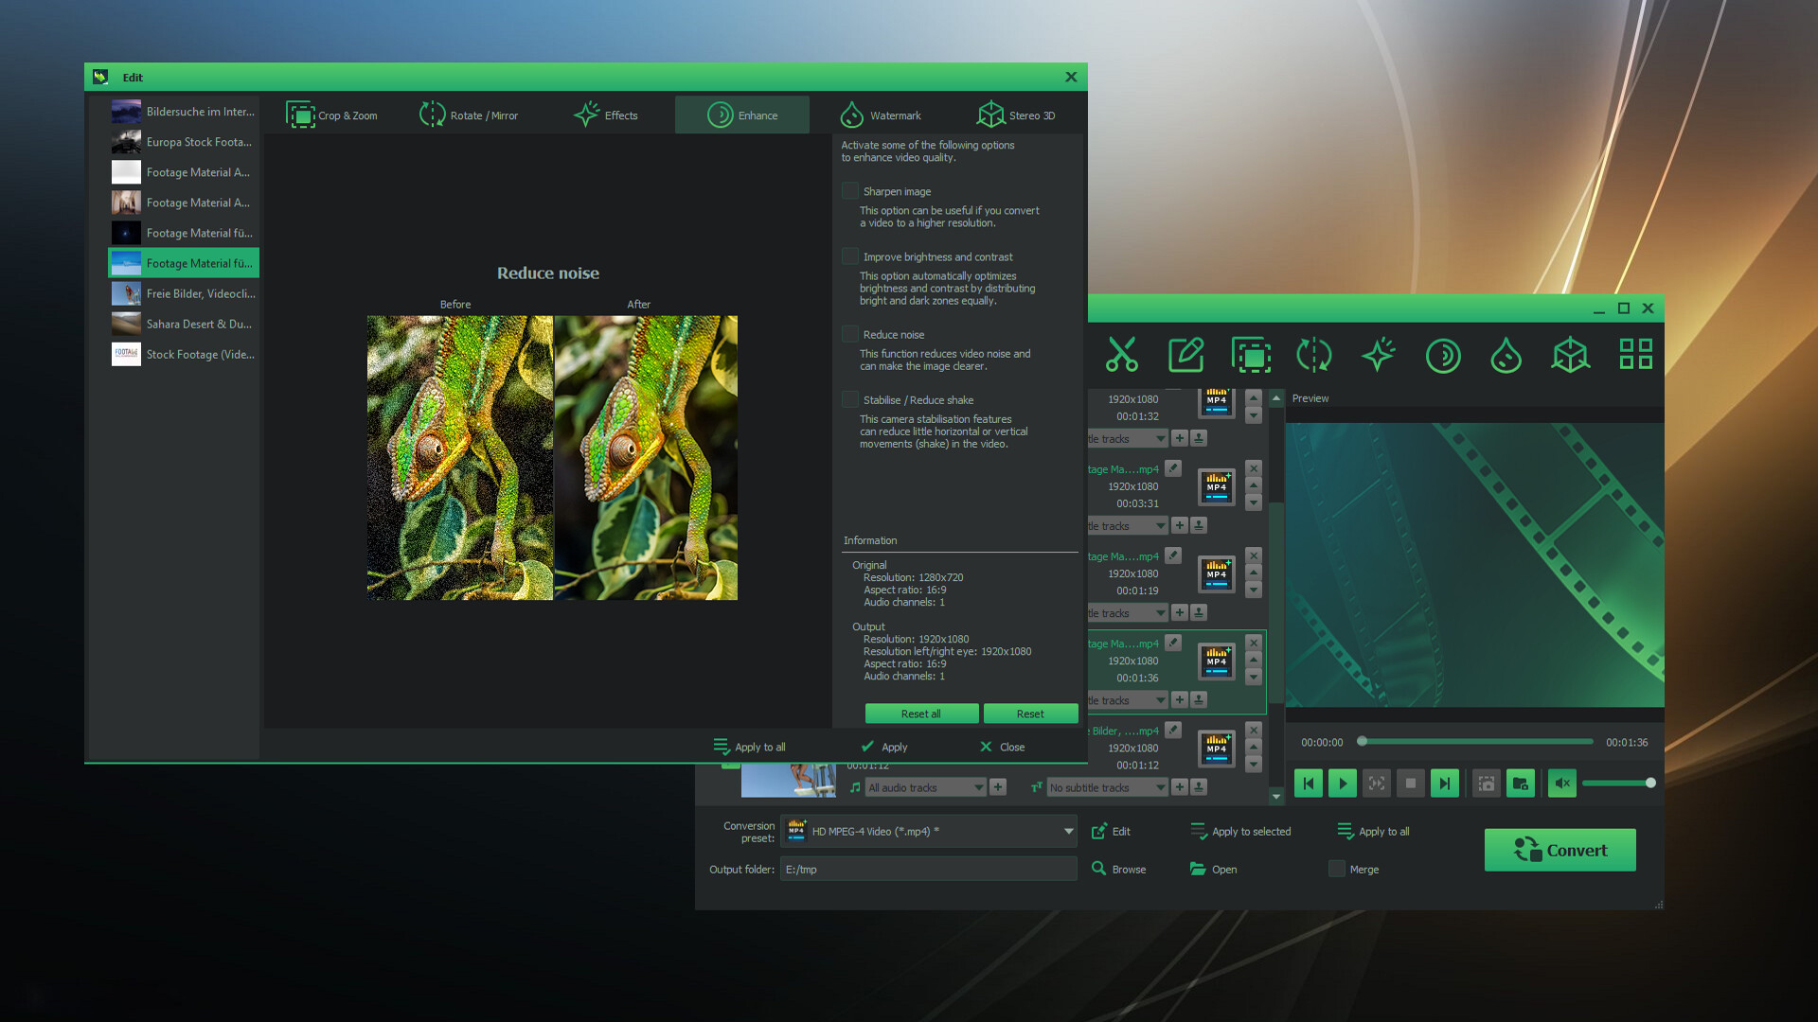Open the Stereo 3D cube icon
Screen dimensions: 1818x1022
1570,355
